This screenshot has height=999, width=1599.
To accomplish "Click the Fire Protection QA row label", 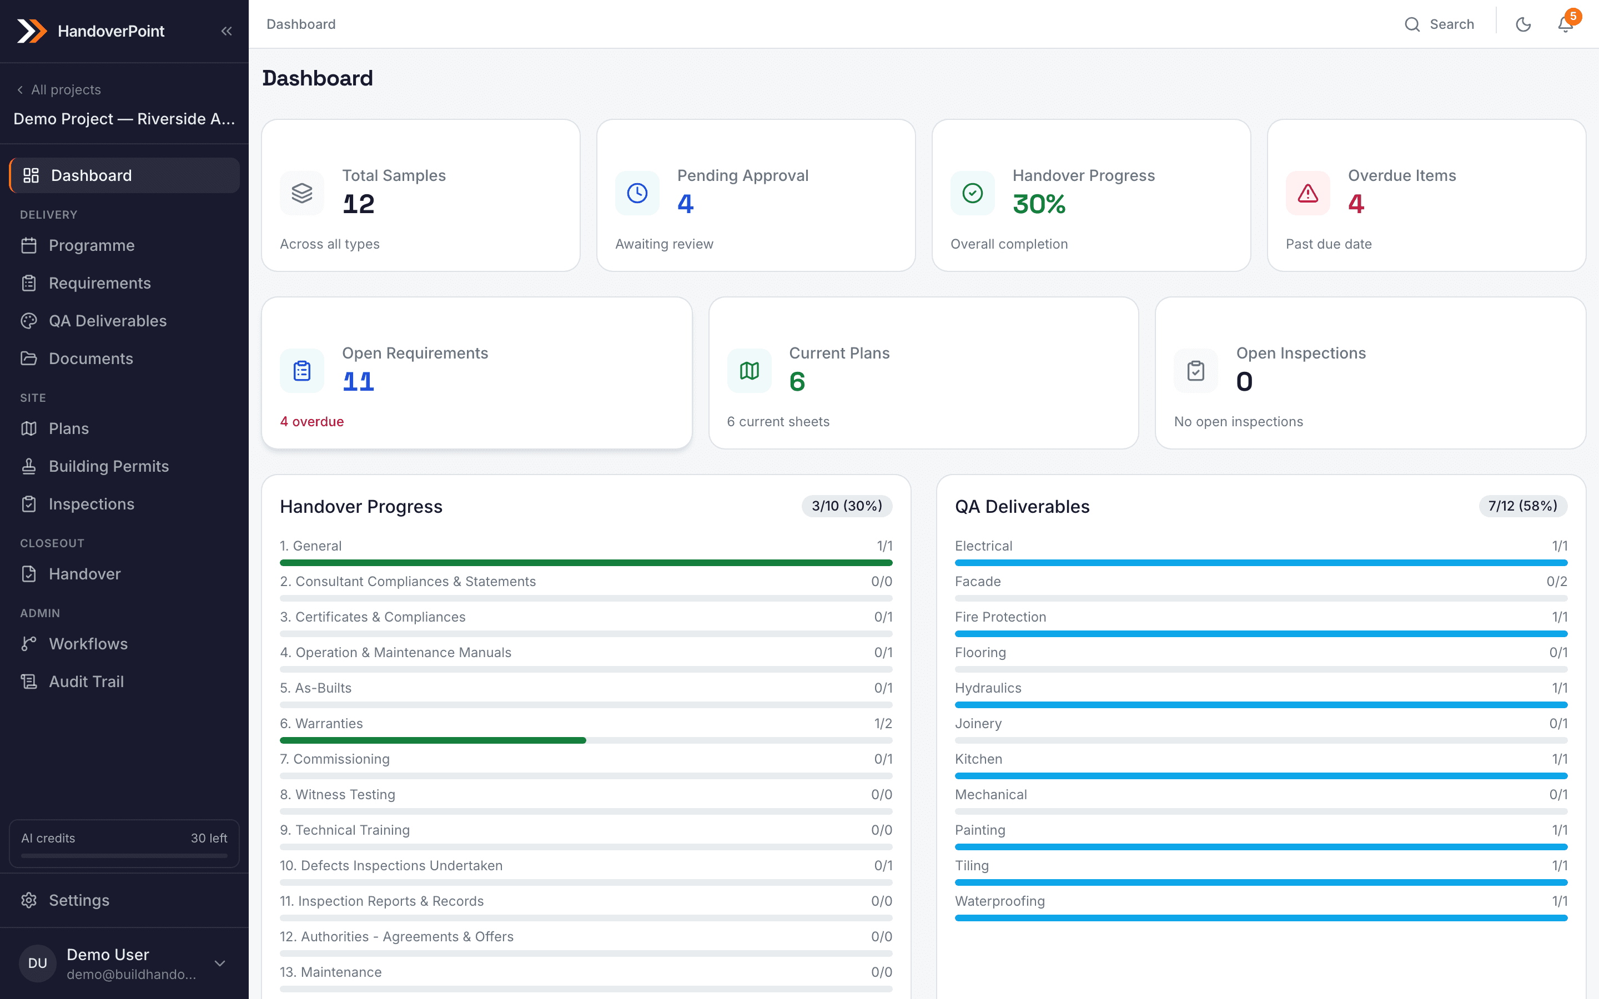I will coord(1000,617).
